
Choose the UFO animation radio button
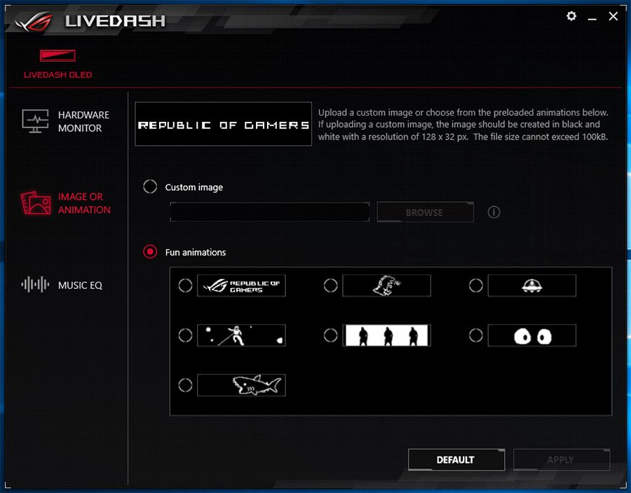tap(476, 285)
